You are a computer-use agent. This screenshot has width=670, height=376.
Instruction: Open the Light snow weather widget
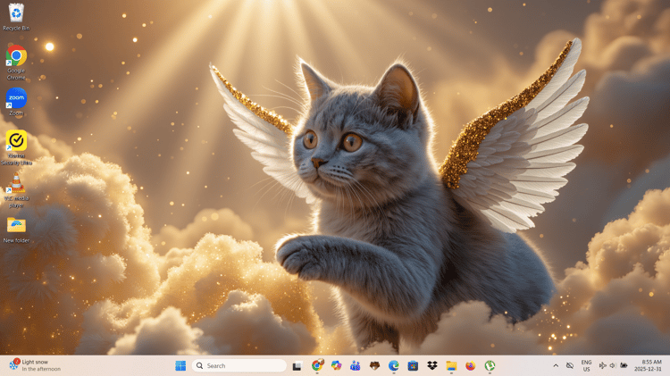pyautogui.click(x=35, y=365)
